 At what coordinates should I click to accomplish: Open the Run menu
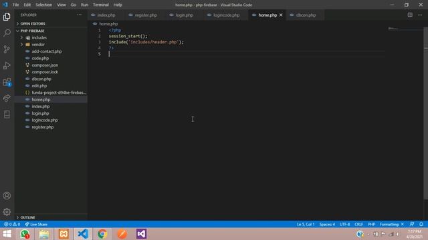84,5
